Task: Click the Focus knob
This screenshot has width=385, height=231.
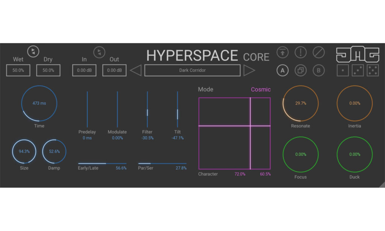Action: [300, 155]
